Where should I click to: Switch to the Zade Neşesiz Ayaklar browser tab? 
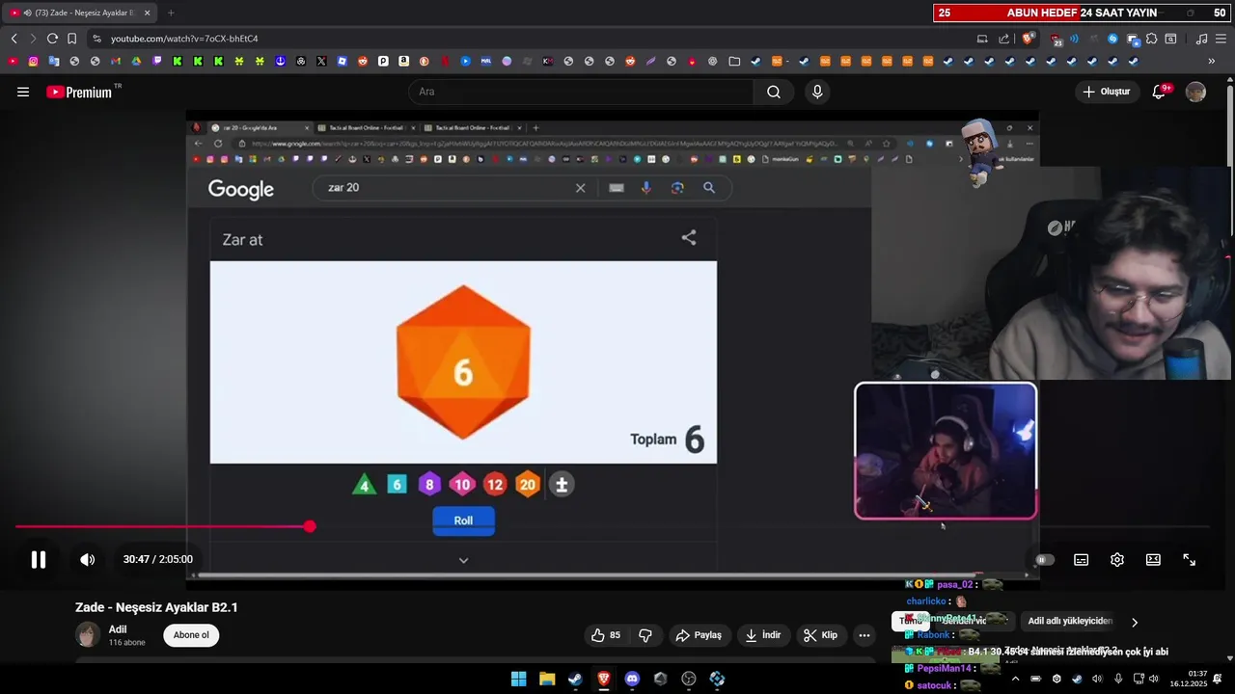coord(81,13)
